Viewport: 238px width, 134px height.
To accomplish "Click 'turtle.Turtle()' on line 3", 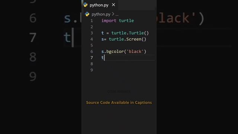I will pyautogui.click(x=130, y=33).
